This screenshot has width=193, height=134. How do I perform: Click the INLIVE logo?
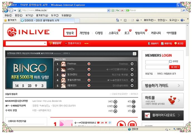(x=28, y=32)
